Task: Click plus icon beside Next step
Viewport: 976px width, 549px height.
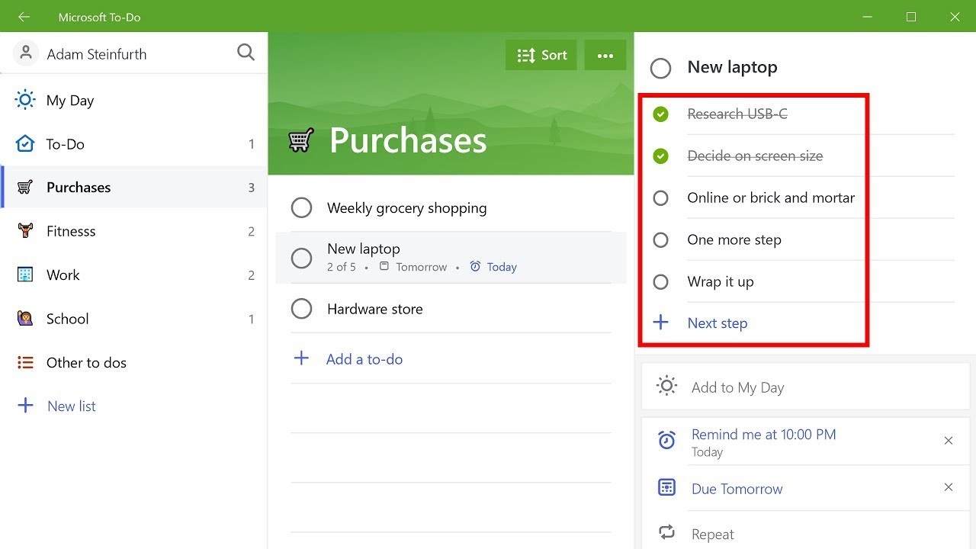Action: tap(661, 323)
